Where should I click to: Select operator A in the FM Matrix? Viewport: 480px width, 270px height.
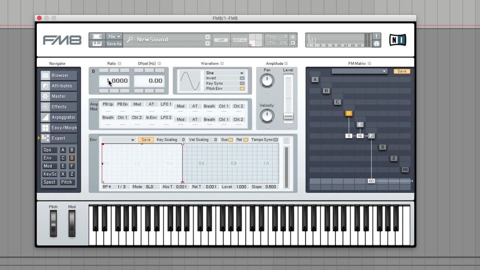(x=315, y=79)
